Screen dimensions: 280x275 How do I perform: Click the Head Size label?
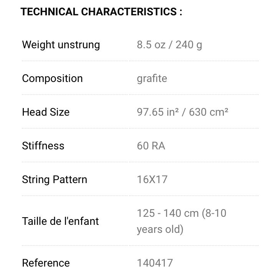pos(46,112)
